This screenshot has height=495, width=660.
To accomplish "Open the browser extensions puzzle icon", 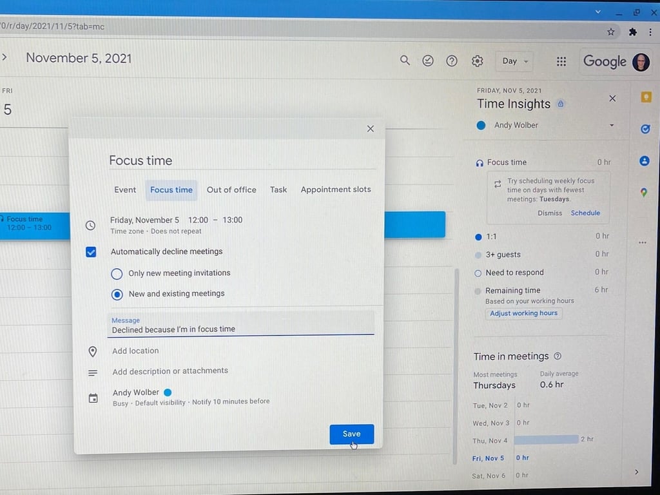I will pyautogui.click(x=632, y=32).
